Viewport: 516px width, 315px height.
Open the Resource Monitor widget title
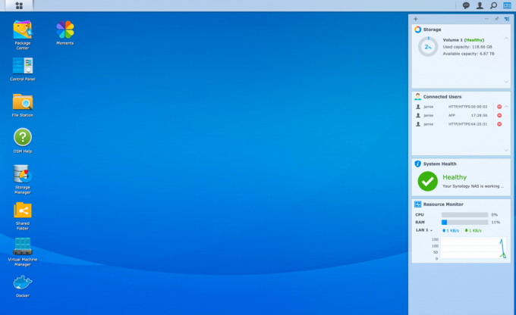(443, 204)
